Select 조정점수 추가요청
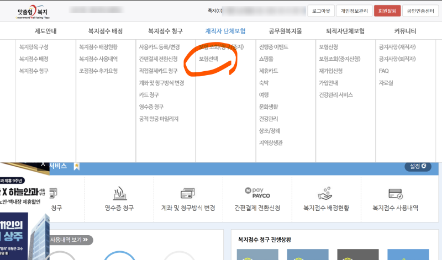The height and width of the screenshot is (260, 442). pos(98,71)
